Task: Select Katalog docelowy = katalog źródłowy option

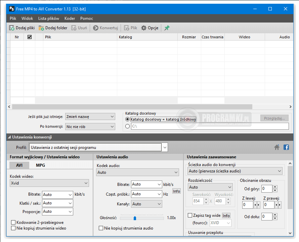Action: pyautogui.click(x=128, y=119)
